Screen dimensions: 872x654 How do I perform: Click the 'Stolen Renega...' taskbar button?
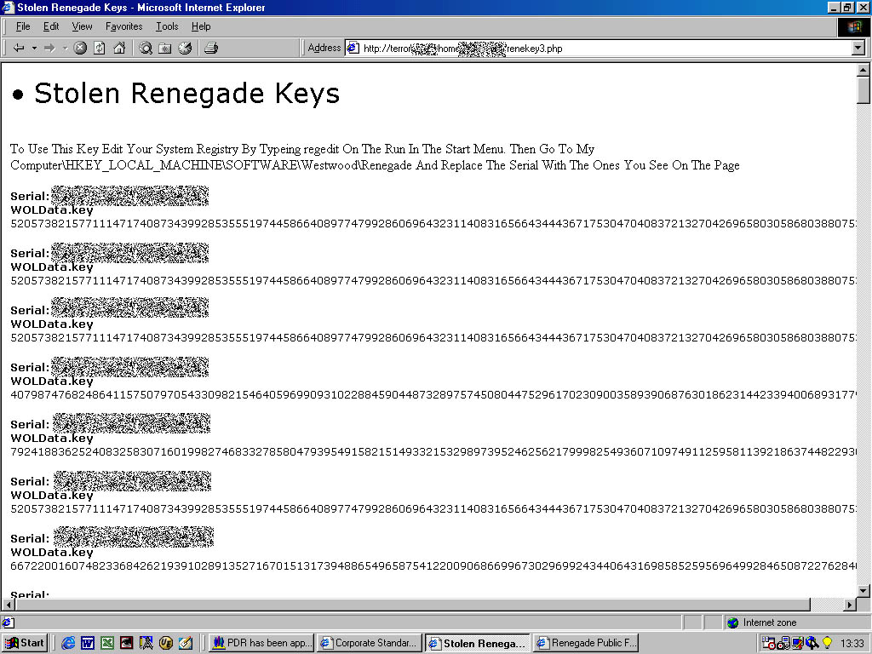pos(478,643)
